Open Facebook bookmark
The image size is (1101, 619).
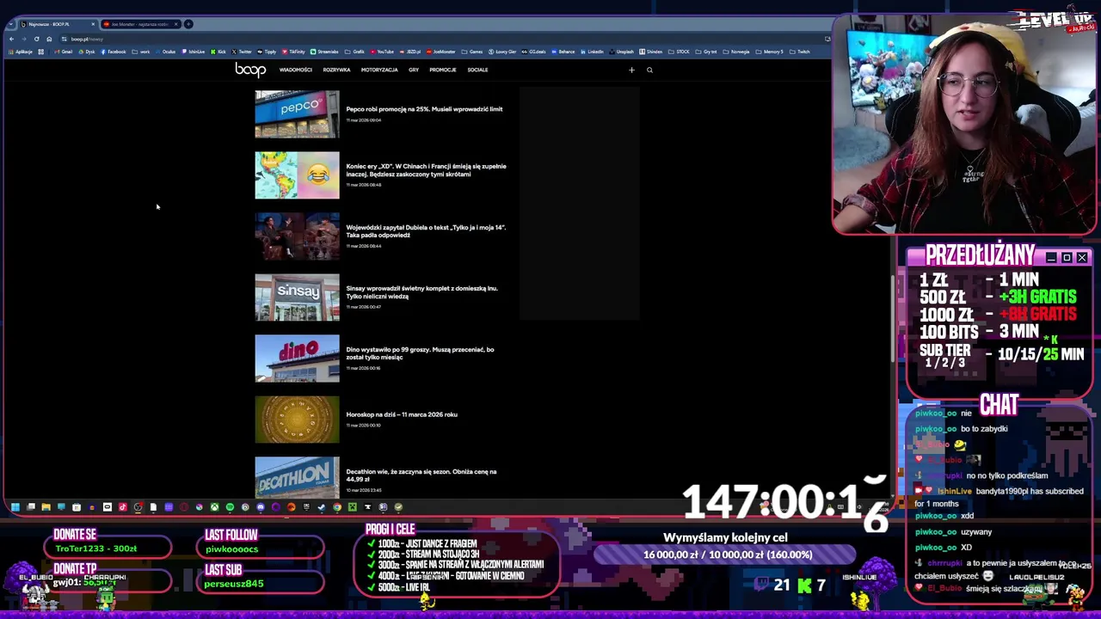tap(113, 52)
